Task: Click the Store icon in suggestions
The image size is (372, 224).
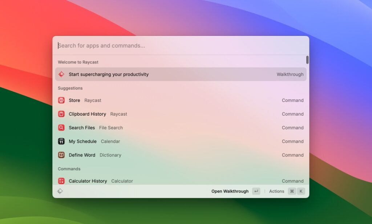Action: pyautogui.click(x=61, y=100)
